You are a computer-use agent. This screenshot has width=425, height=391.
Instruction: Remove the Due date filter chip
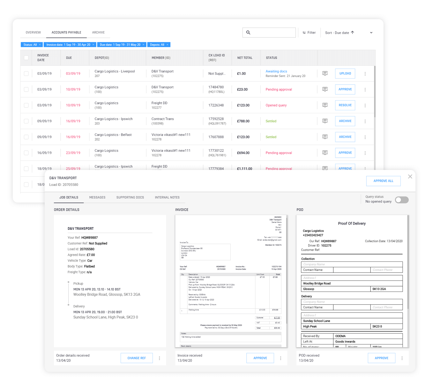pyautogui.click(x=144, y=45)
